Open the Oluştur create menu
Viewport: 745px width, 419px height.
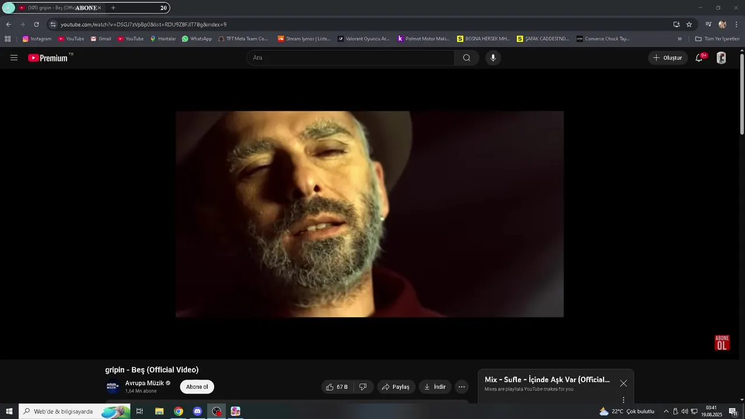(668, 58)
